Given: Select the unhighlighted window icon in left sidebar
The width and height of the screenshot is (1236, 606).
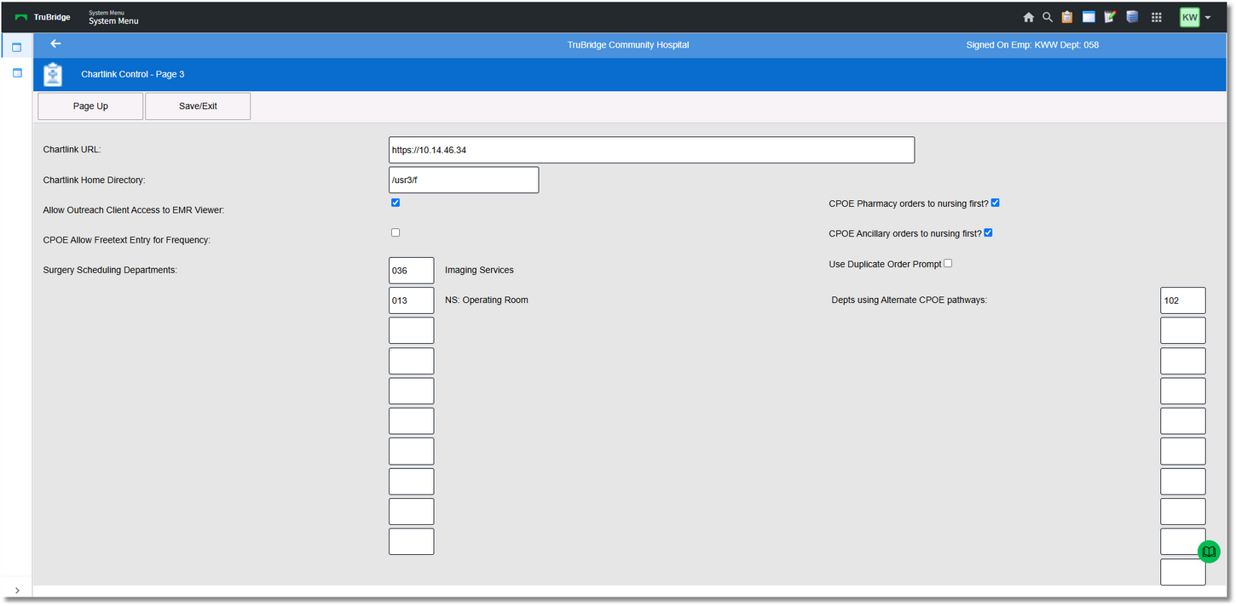Looking at the screenshot, I should [16, 73].
